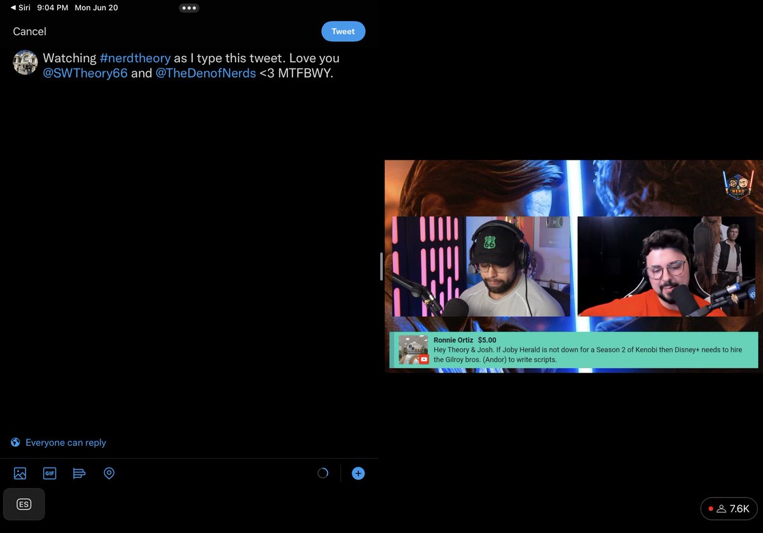The height and width of the screenshot is (533, 763).
Task: Tap Cancel to discard the tweet
Action: coord(29,31)
